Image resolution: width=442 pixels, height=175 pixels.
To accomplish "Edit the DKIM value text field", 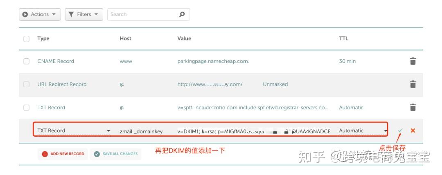I will coord(253,131).
